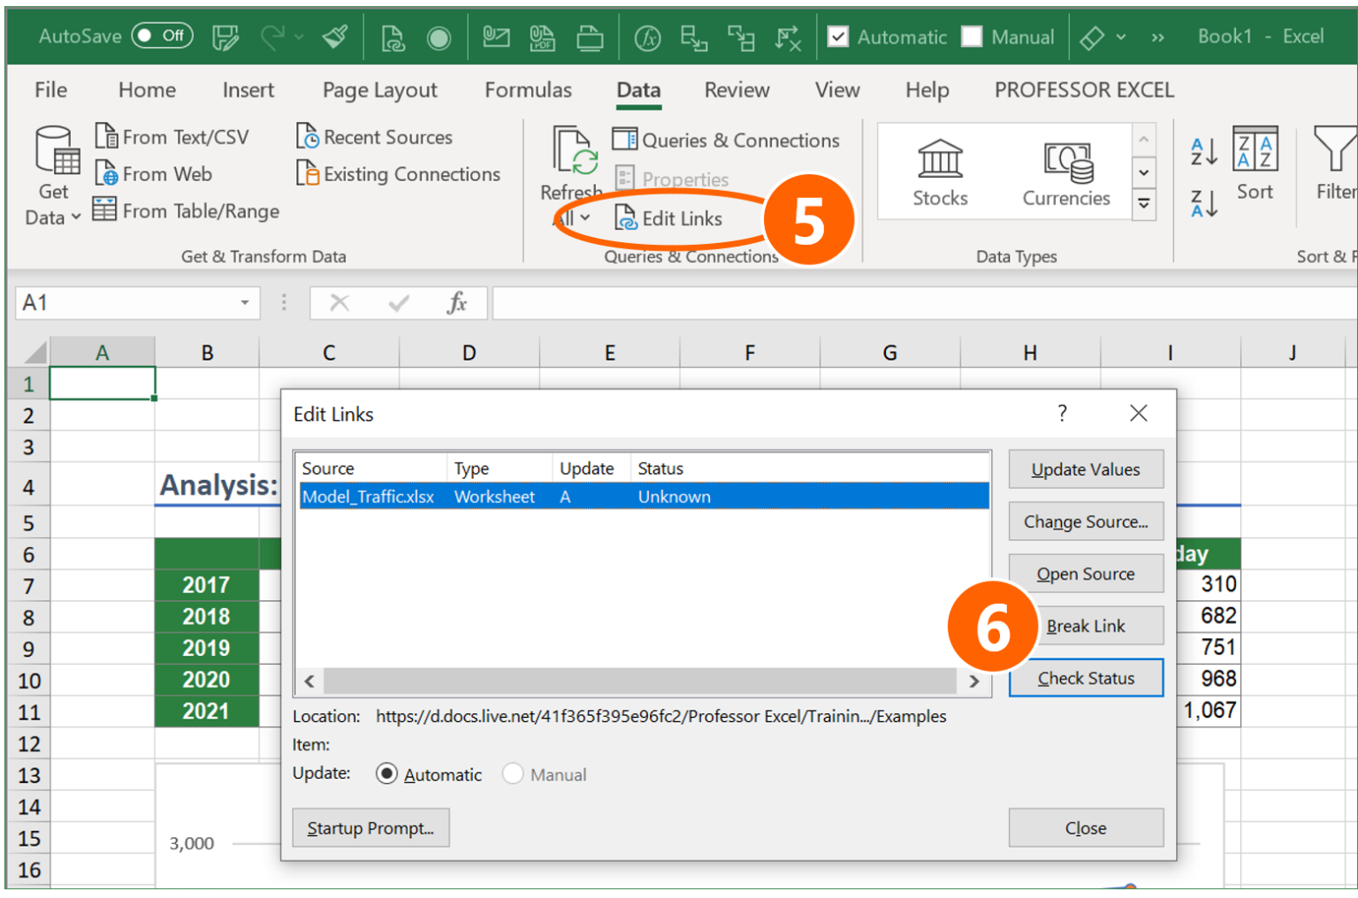Screen dimensions: 1358x898
Task: Open the Name Box dropdown arrow
Action: click(245, 302)
